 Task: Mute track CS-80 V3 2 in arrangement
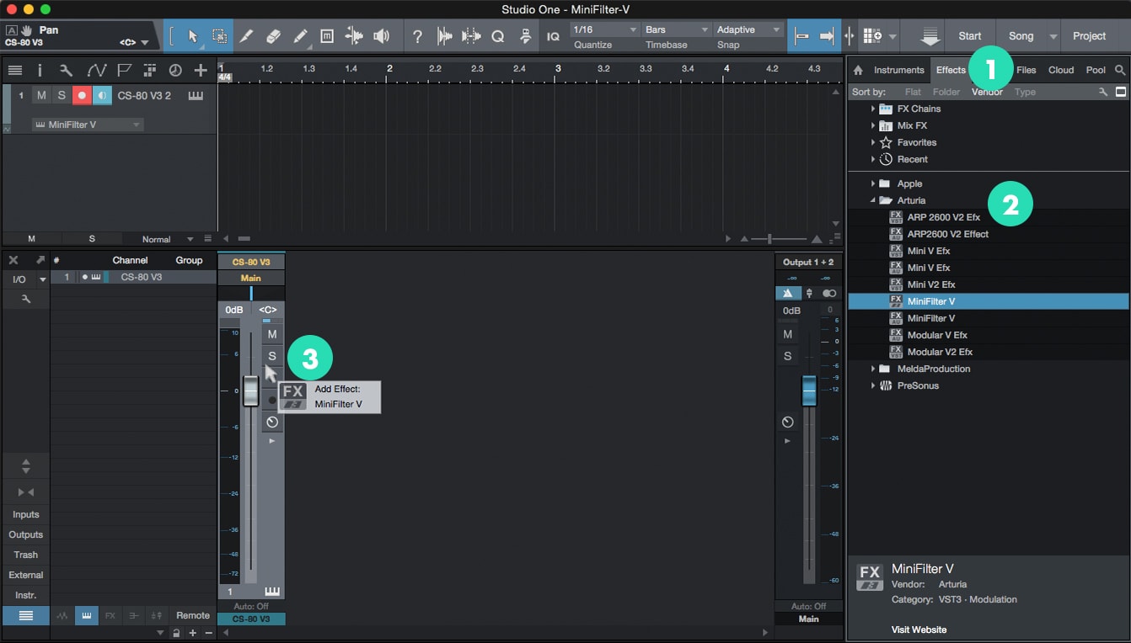(x=41, y=96)
